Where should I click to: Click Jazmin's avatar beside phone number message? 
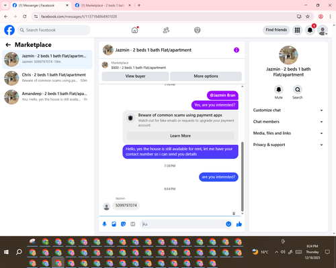[107, 206]
